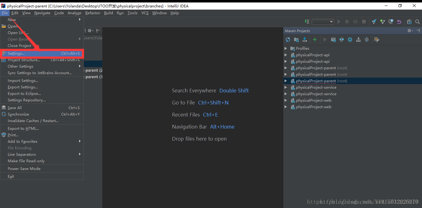Select Profiles in Maven tree
The image size is (422, 208).
pyautogui.click(x=302, y=49)
